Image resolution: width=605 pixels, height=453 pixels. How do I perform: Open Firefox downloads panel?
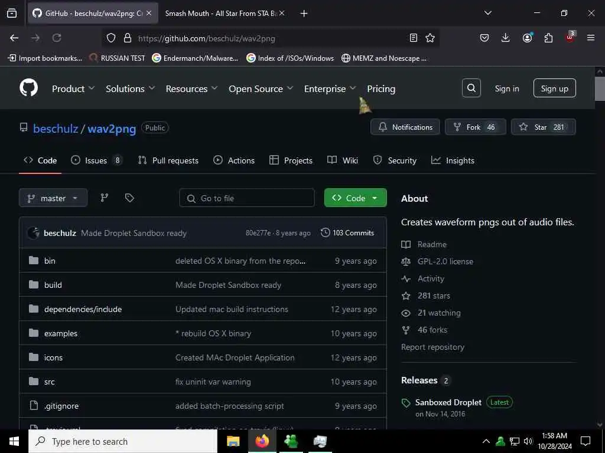click(x=506, y=38)
